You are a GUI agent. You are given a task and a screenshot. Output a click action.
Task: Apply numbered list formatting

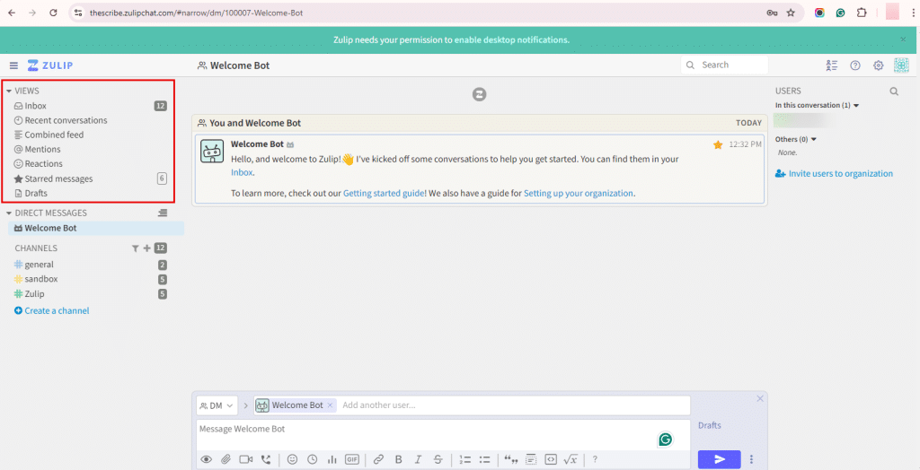click(x=464, y=459)
